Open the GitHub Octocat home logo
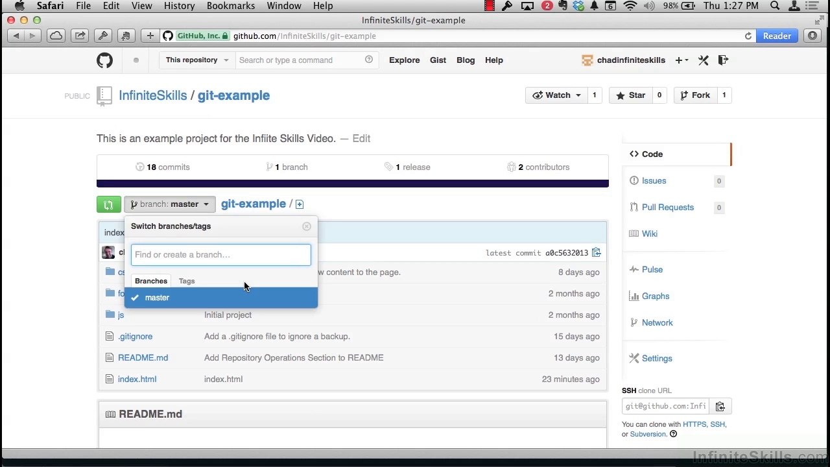Screen dimensions: 830x467 (x=104, y=60)
